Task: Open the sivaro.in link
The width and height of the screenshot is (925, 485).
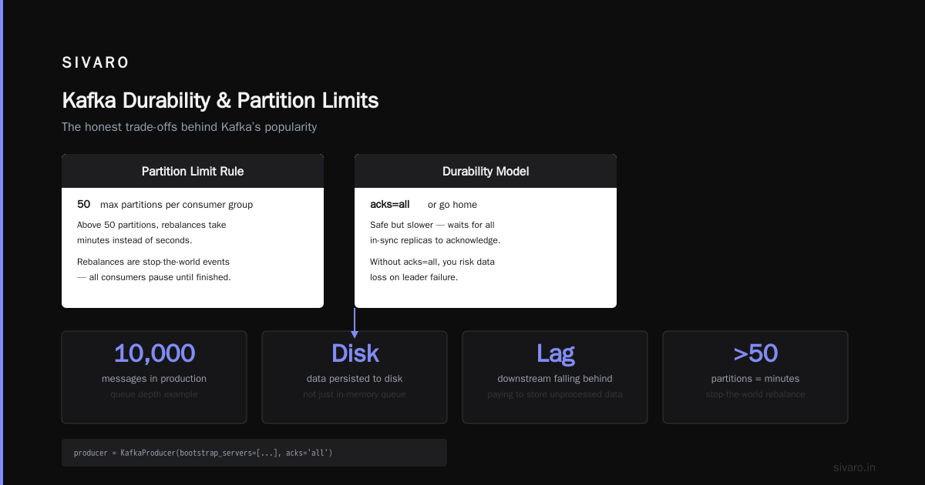Action: tap(855, 467)
